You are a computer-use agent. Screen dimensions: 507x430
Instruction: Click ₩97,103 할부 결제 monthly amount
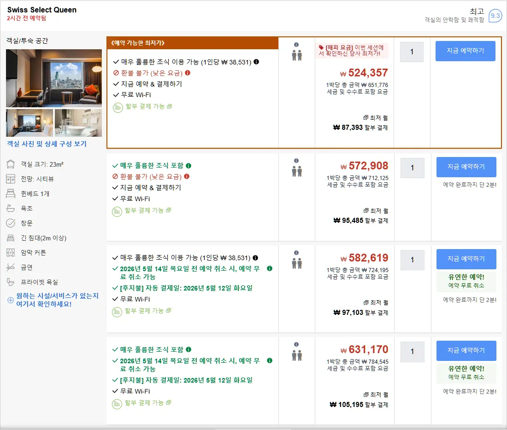coord(360,313)
